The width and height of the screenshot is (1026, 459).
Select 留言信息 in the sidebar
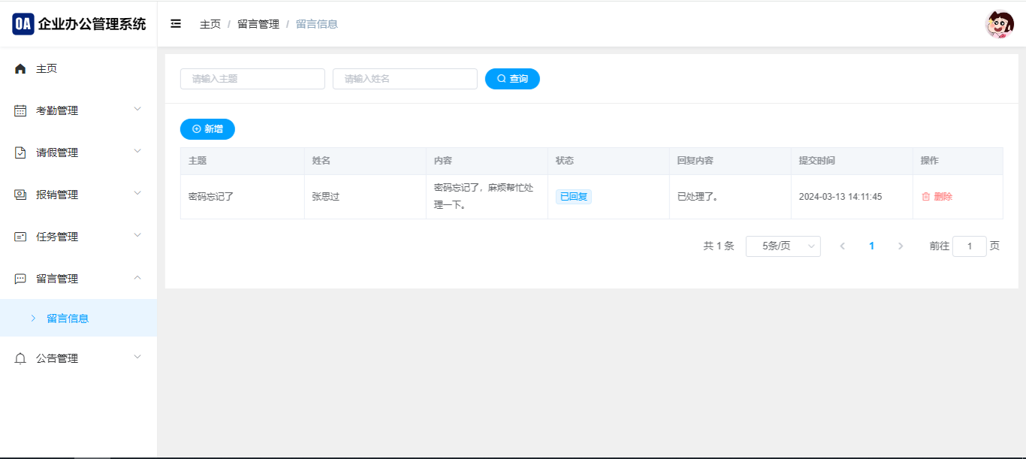coord(68,319)
